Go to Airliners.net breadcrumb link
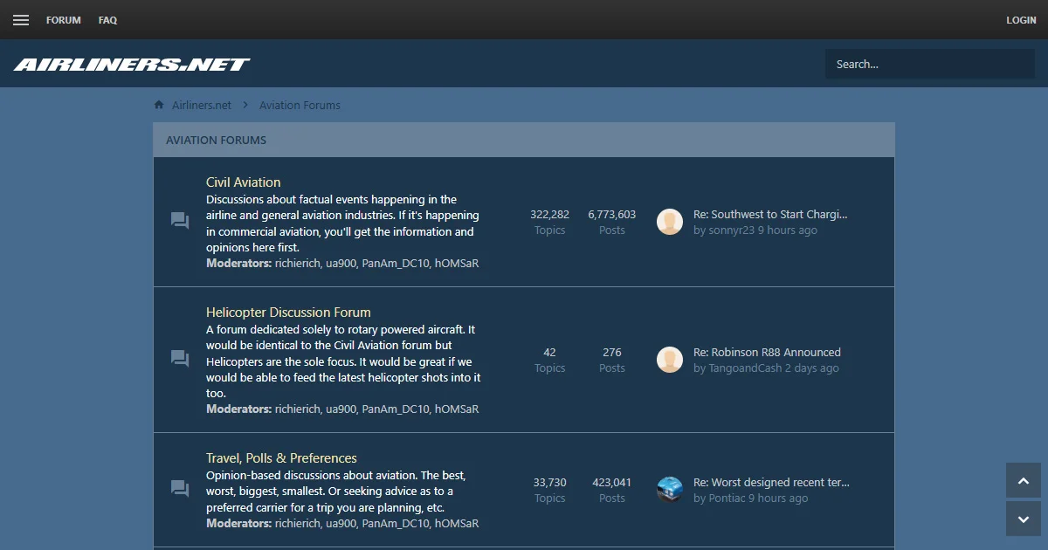This screenshot has width=1048, height=550. pos(202,105)
